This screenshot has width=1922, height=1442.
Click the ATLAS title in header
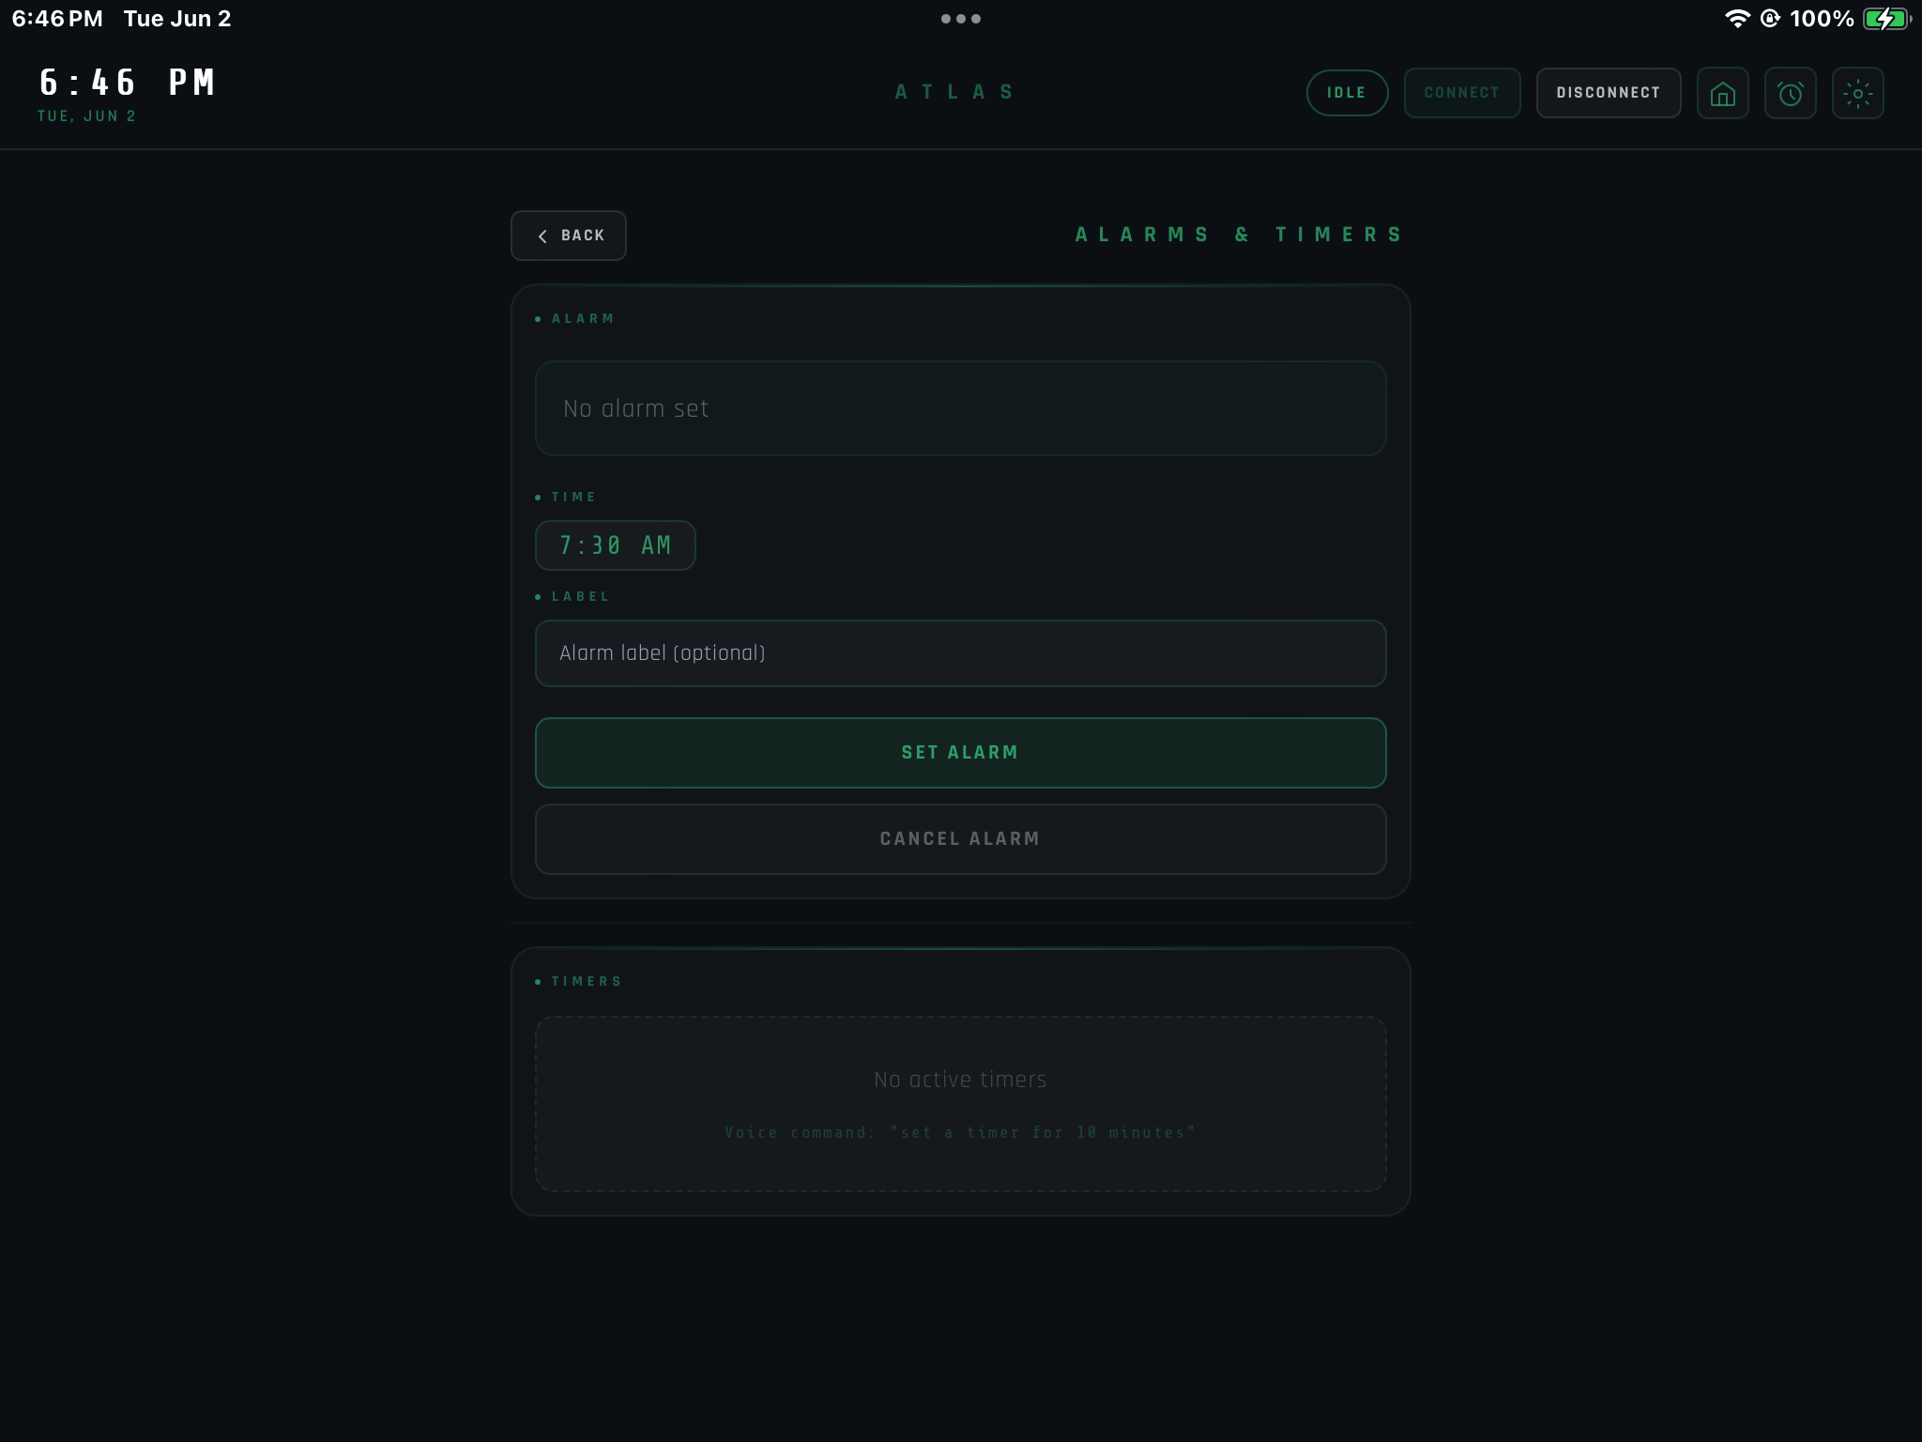click(x=955, y=92)
